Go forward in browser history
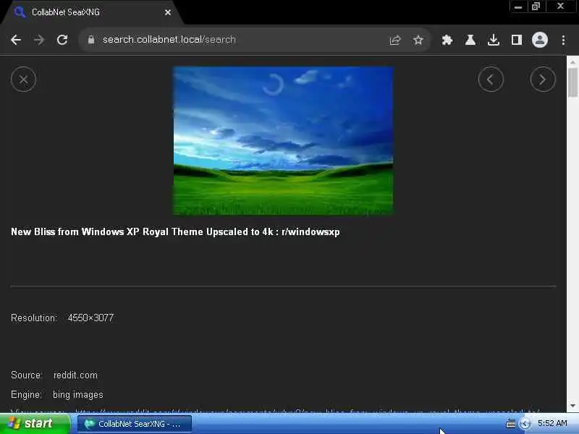Screen dimensions: 579x434 click(x=39, y=40)
